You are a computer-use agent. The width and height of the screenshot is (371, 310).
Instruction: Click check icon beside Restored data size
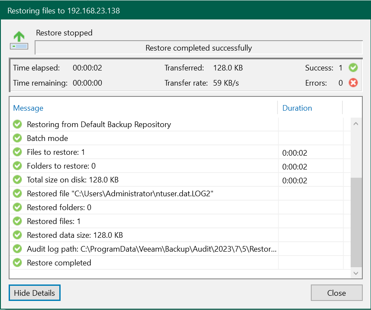pos(17,235)
